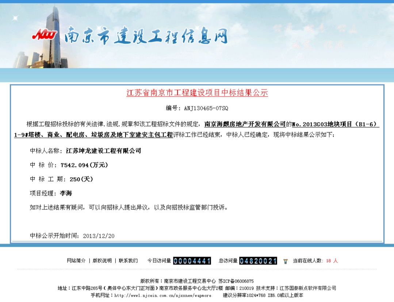
Task: Click the 中标人名称 field label
Action: pos(46,150)
